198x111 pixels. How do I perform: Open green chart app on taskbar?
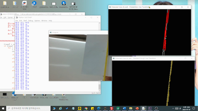click(118, 108)
